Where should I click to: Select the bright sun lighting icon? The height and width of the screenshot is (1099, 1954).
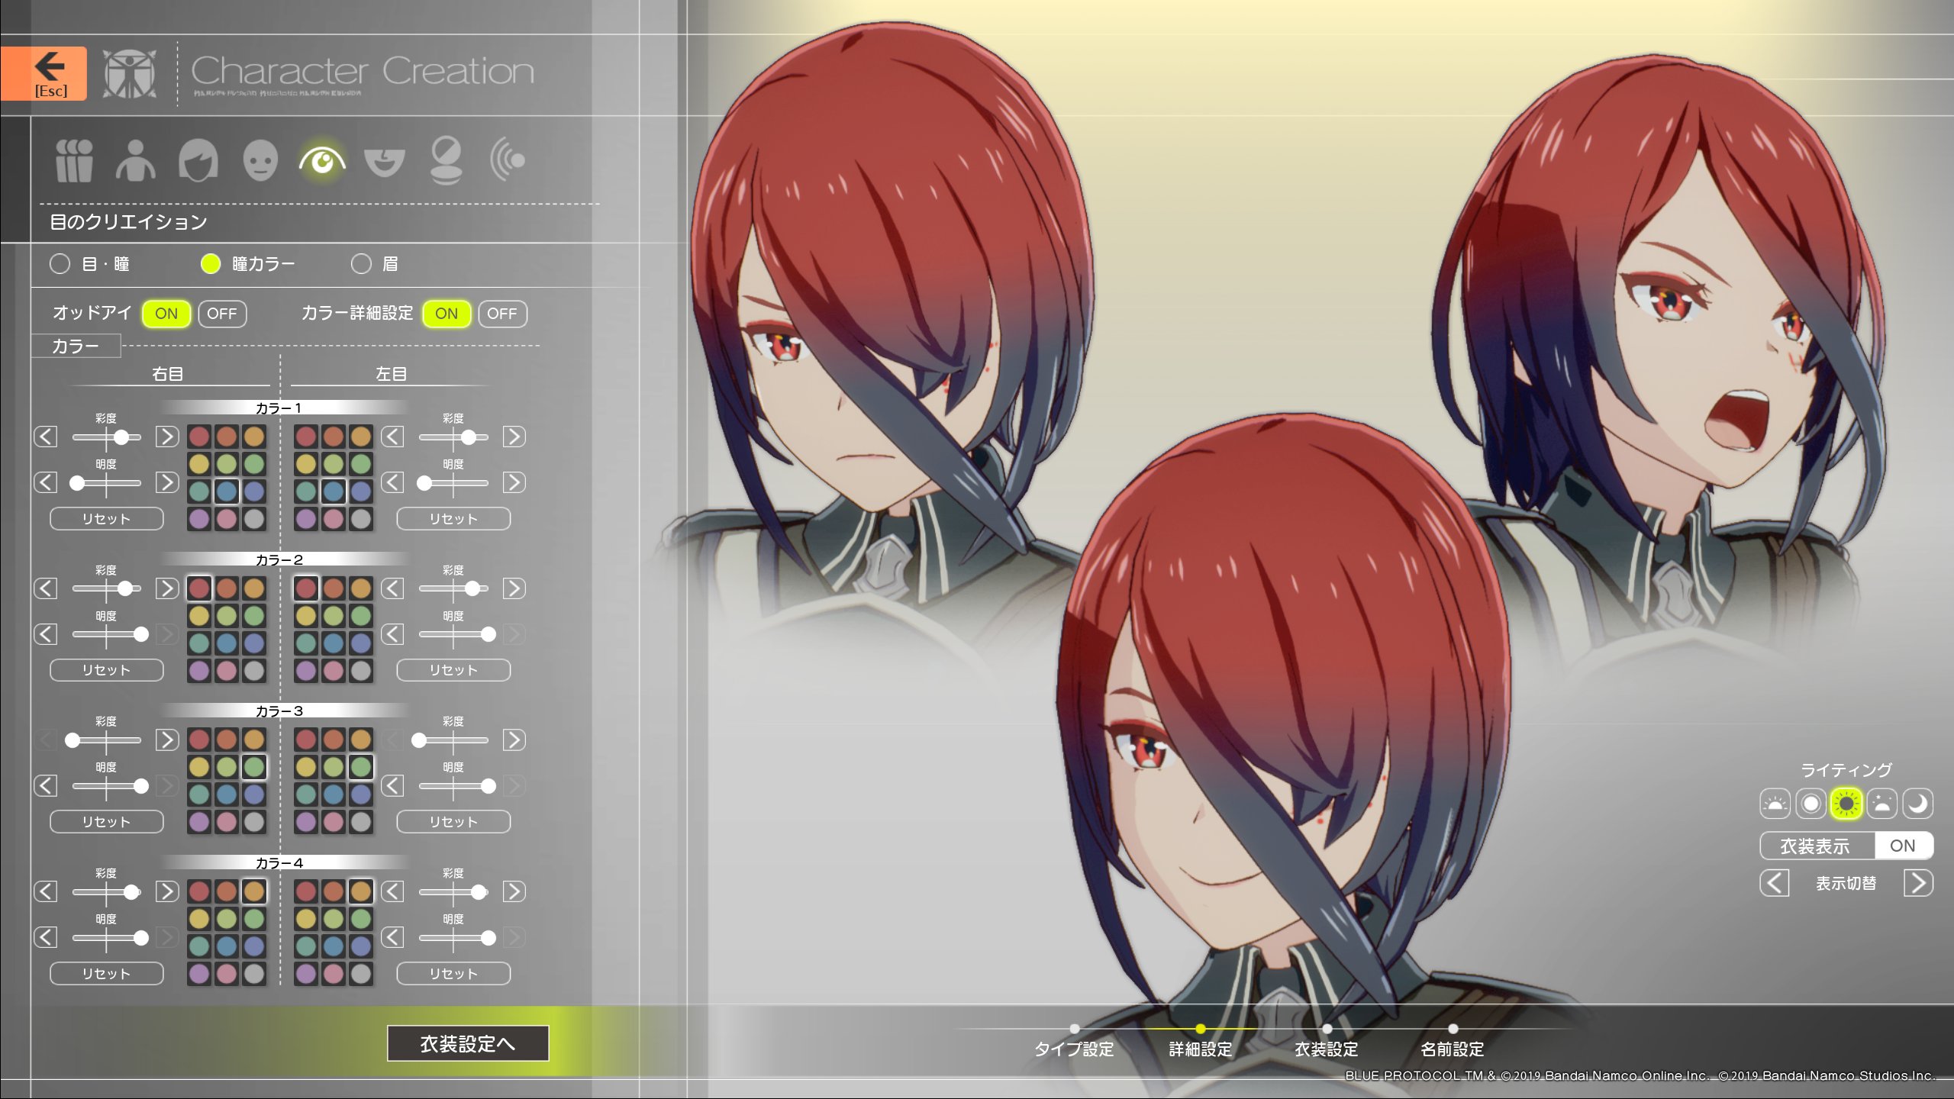click(1846, 804)
